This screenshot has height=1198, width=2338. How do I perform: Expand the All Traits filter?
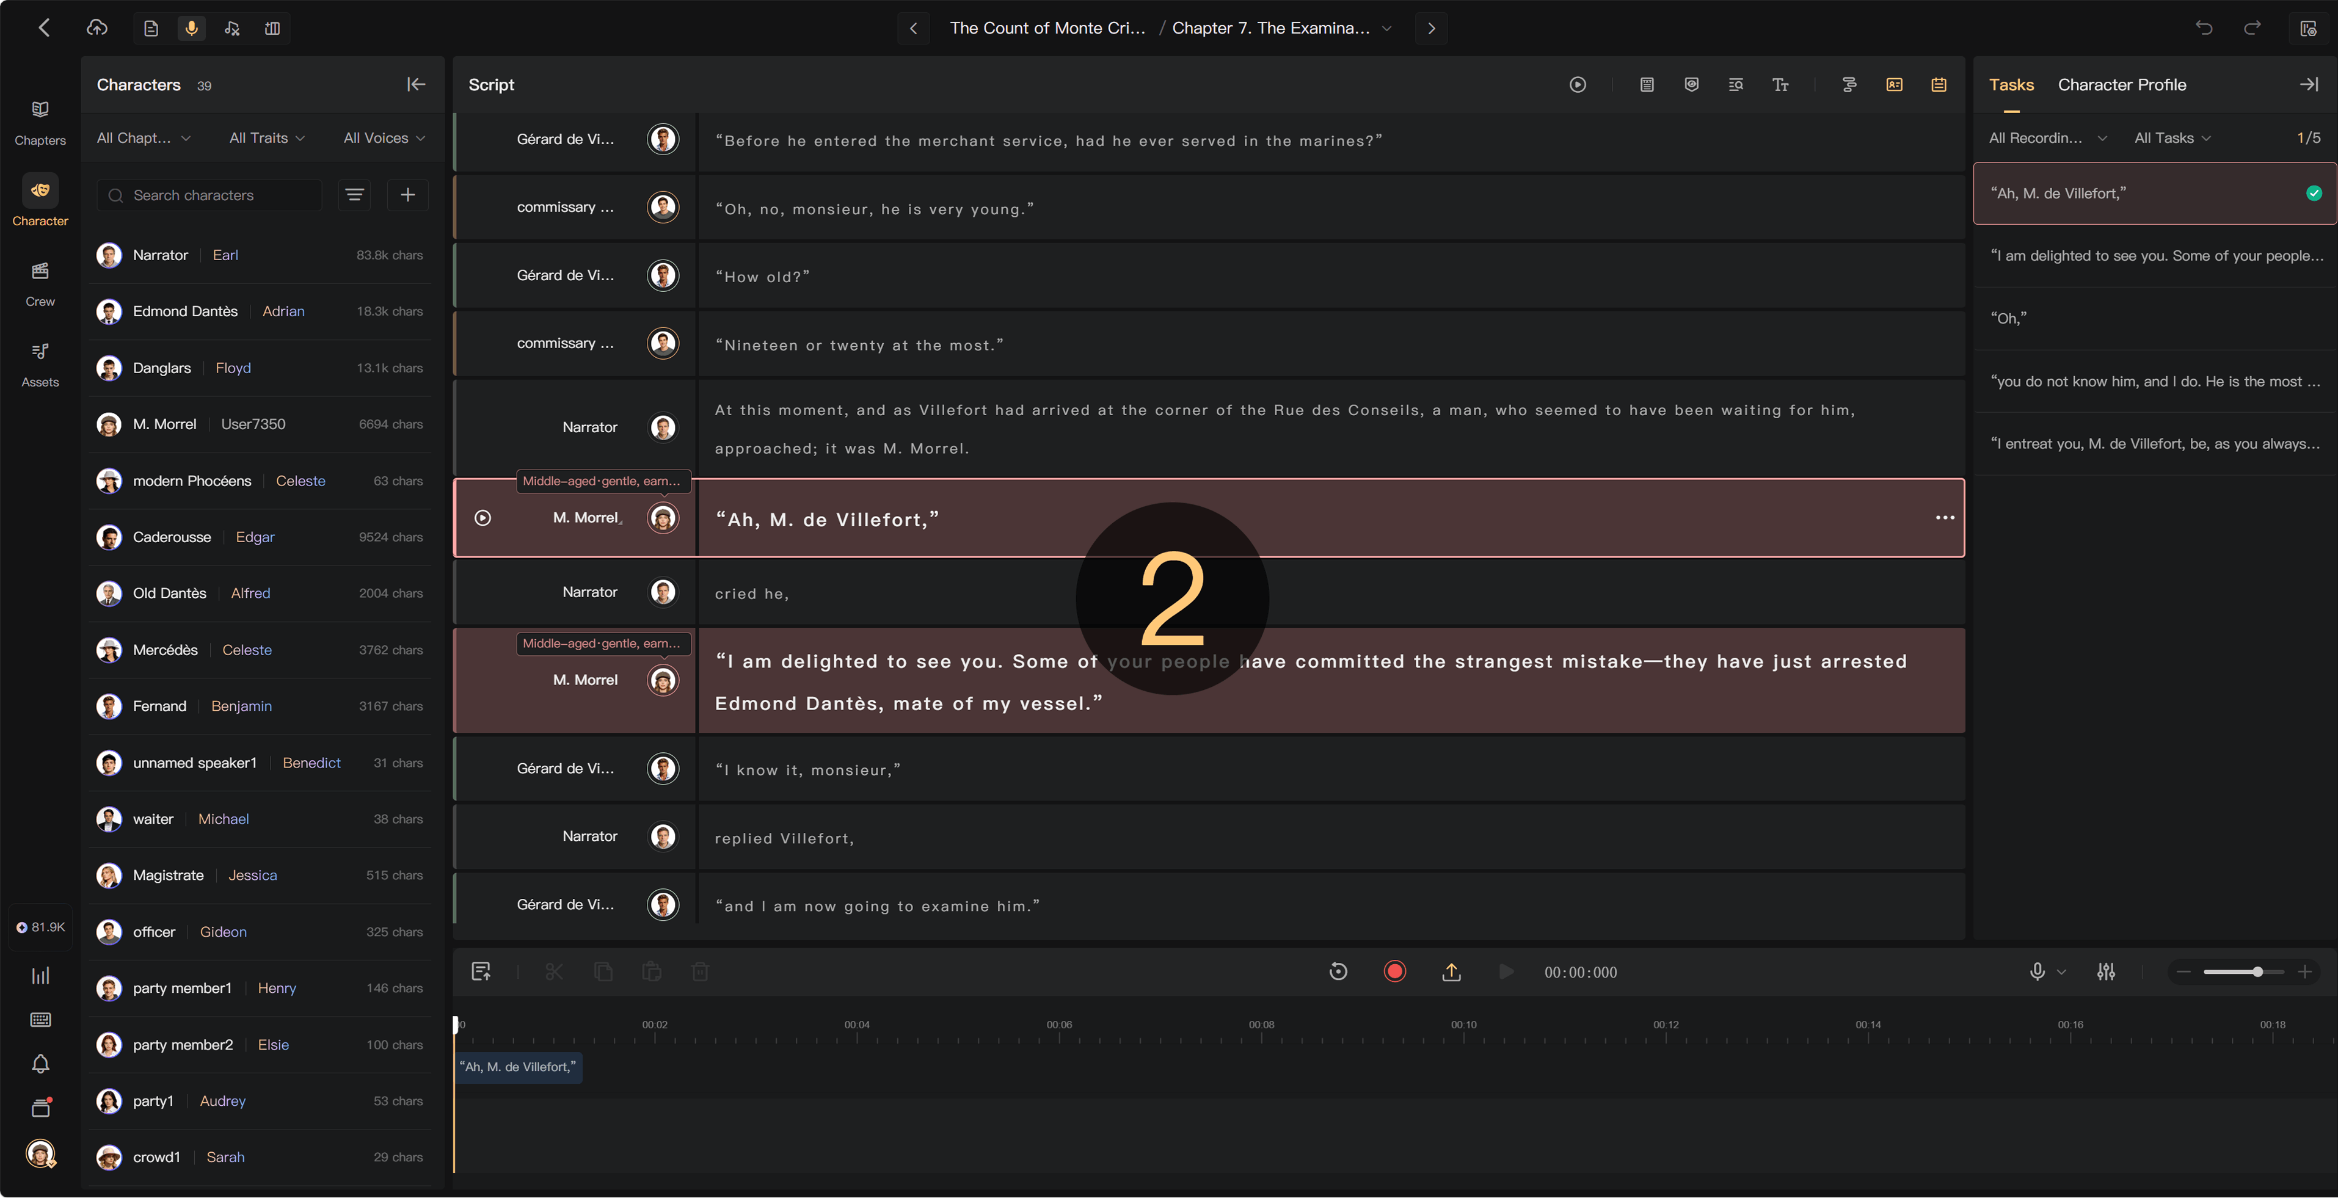click(267, 138)
